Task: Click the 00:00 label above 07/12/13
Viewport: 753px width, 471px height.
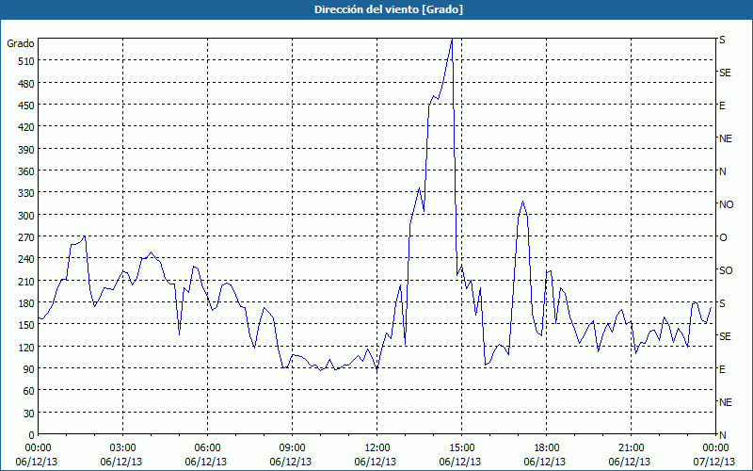Action: pyautogui.click(x=715, y=448)
